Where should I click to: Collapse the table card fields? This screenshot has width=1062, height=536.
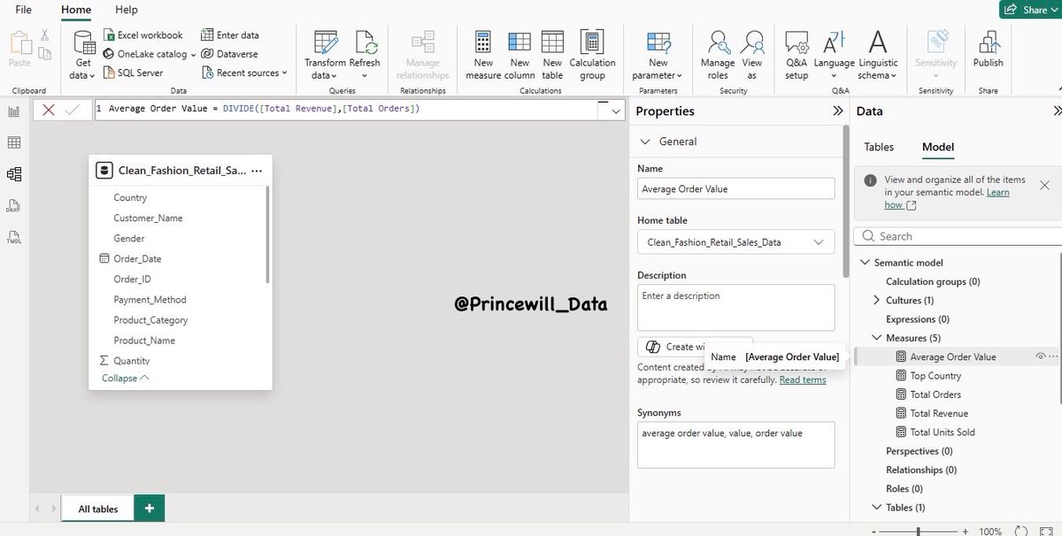coord(126,378)
